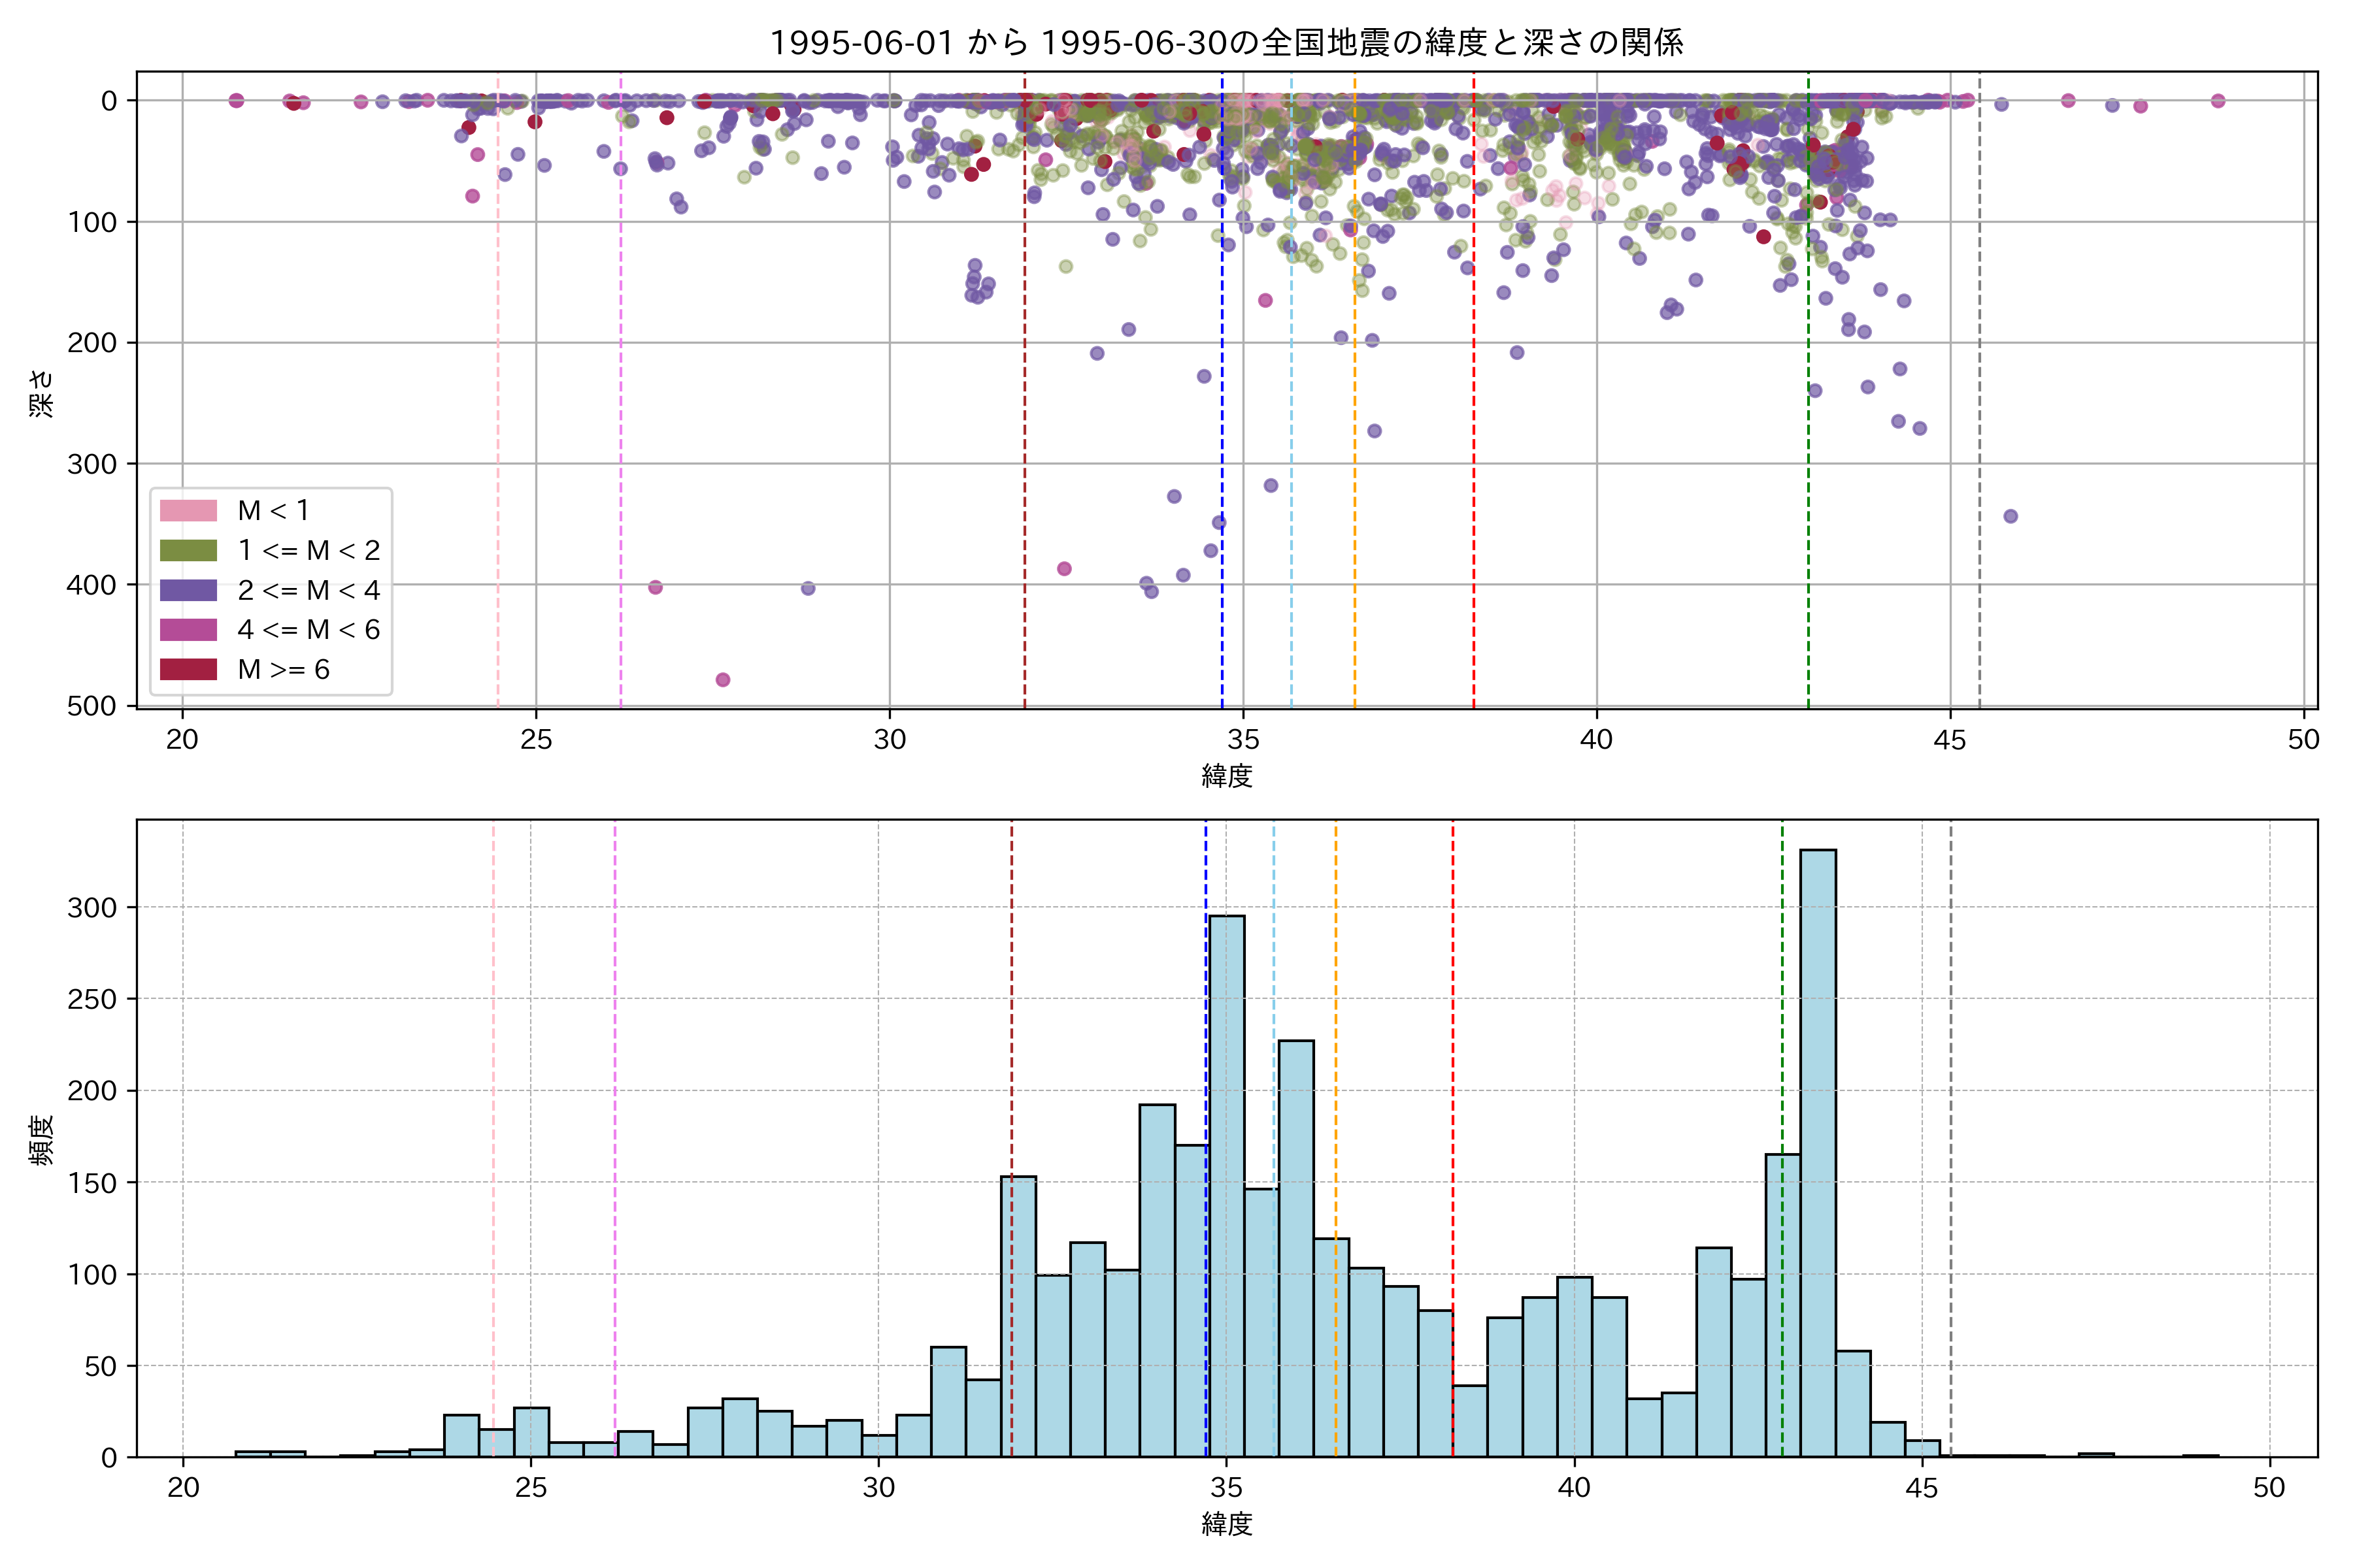Viewport: 2353px width, 1568px height.
Task: Click the '300' tick label on frequency axis
Action: tap(92, 907)
